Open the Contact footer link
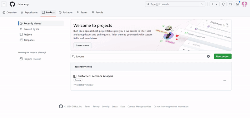Image resolution: width=250 pixels, height=118 pixels. pos(131,106)
